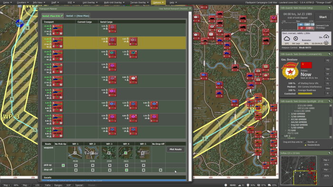This screenshot has width=333, height=187.
Task: Open the Staff menu
Action: (55, 2)
